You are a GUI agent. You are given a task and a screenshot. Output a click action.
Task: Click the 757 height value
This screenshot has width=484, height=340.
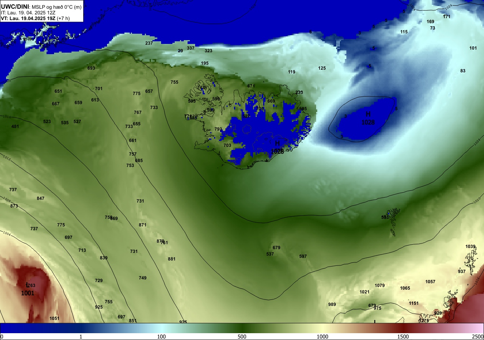coord(133,154)
